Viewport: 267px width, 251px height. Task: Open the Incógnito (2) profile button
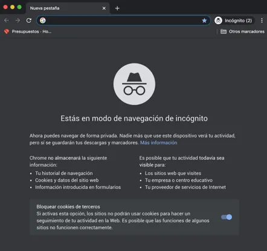tap(234, 21)
